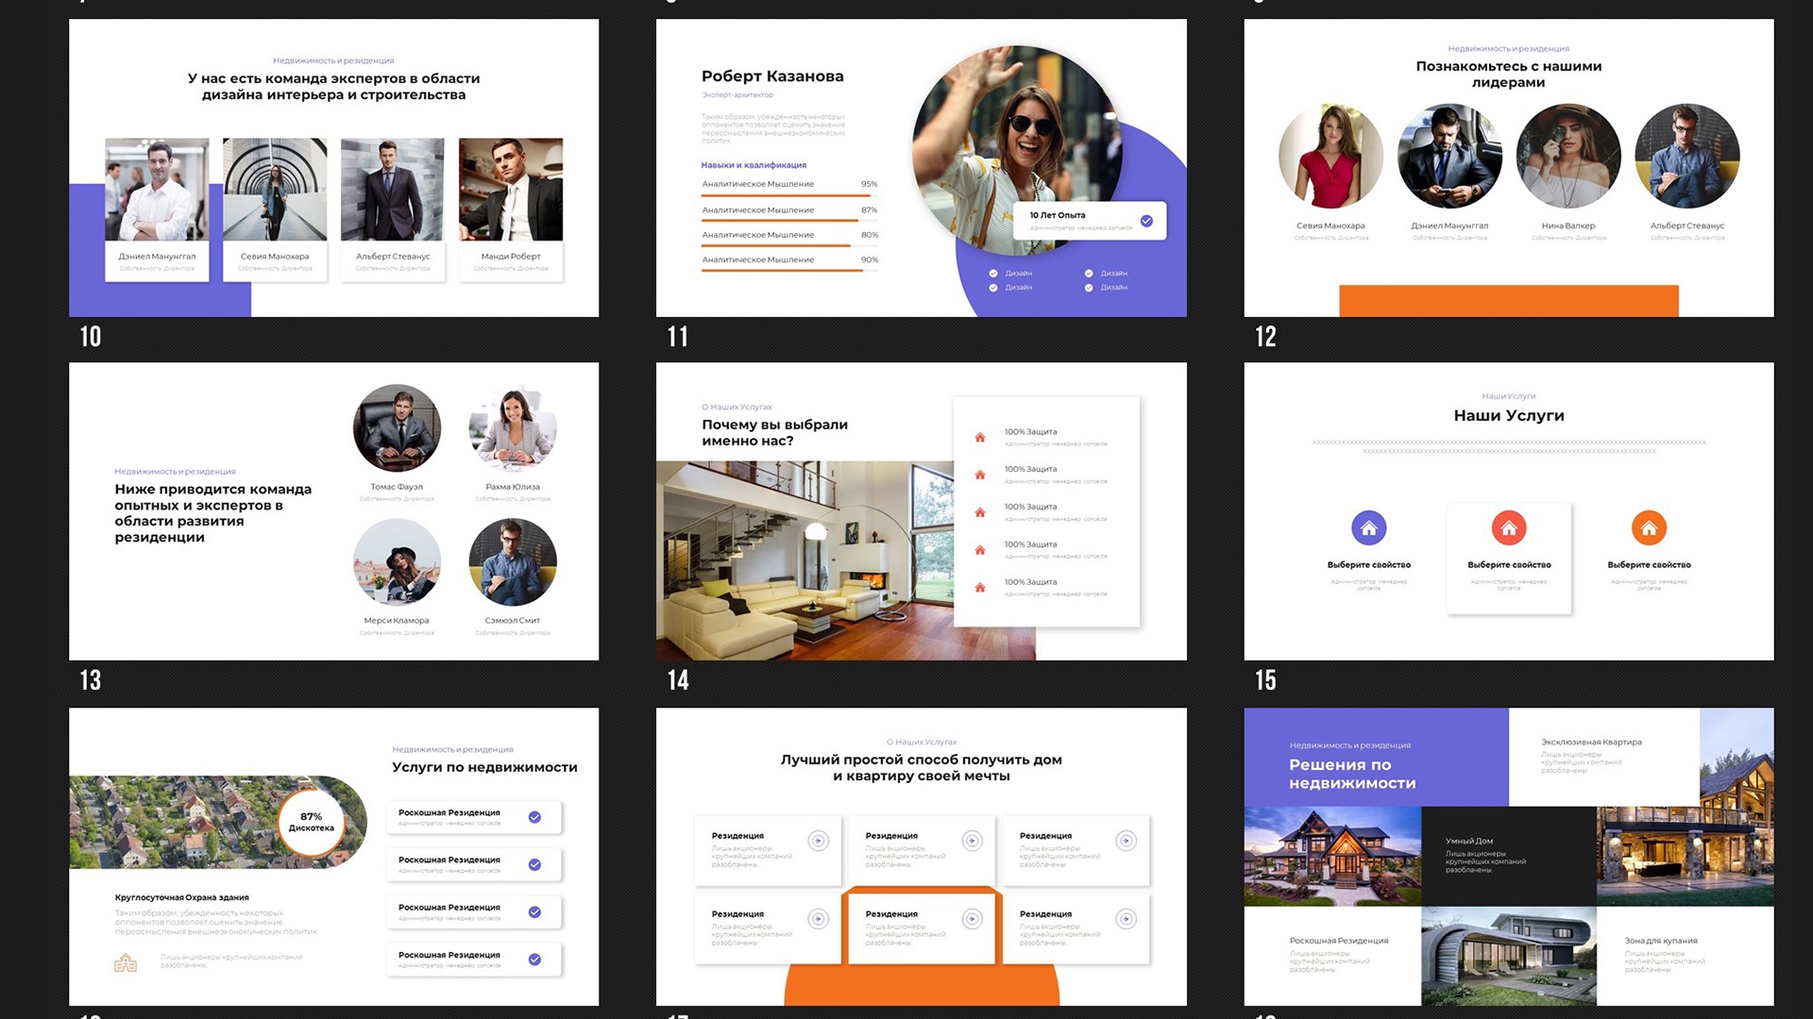Viewport: 1813px width, 1019px height.
Task: Click Навыки и квалификация label
Action: point(754,165)
